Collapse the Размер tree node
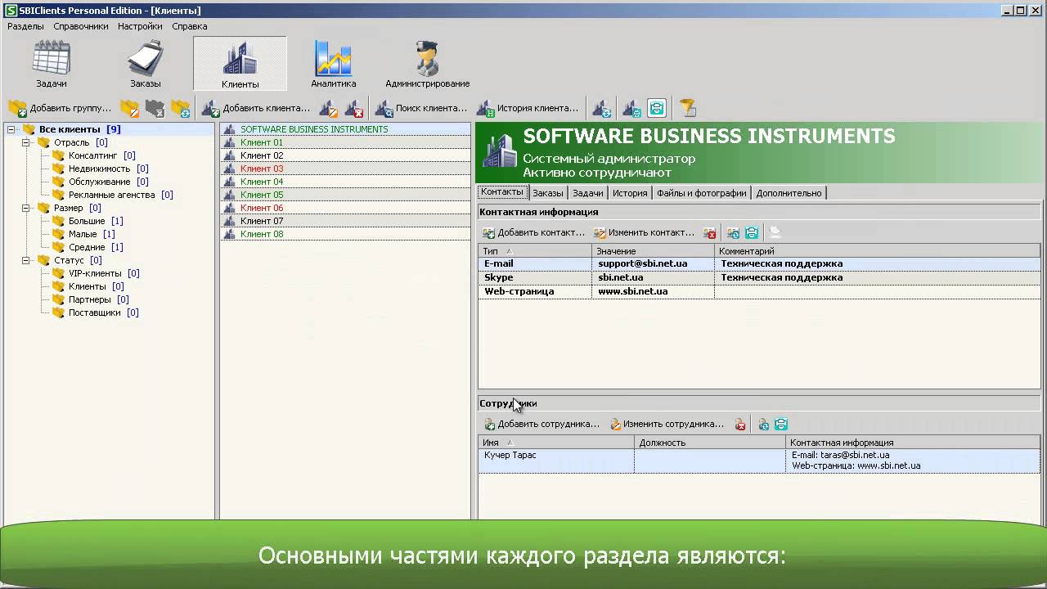 click(25, 208)
